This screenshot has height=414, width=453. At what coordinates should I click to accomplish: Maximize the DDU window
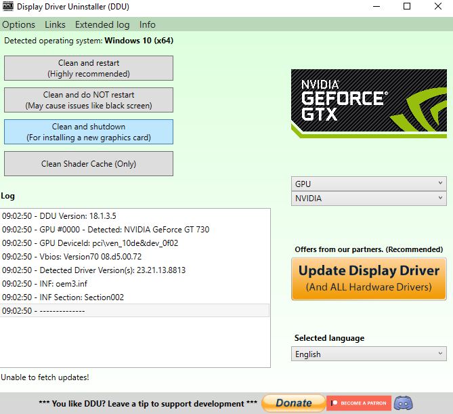tap(406, 7)
